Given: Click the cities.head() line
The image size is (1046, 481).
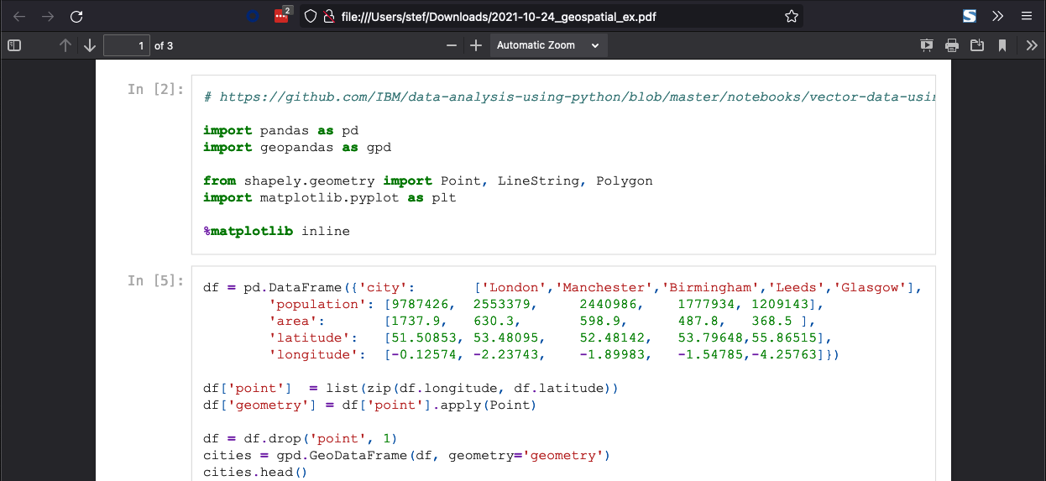Looking at the screenshot, I should [x=256, y=473].
